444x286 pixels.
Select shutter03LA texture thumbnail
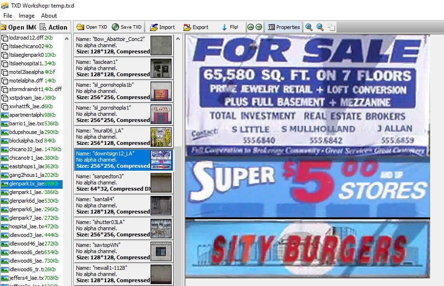[161, 228]
